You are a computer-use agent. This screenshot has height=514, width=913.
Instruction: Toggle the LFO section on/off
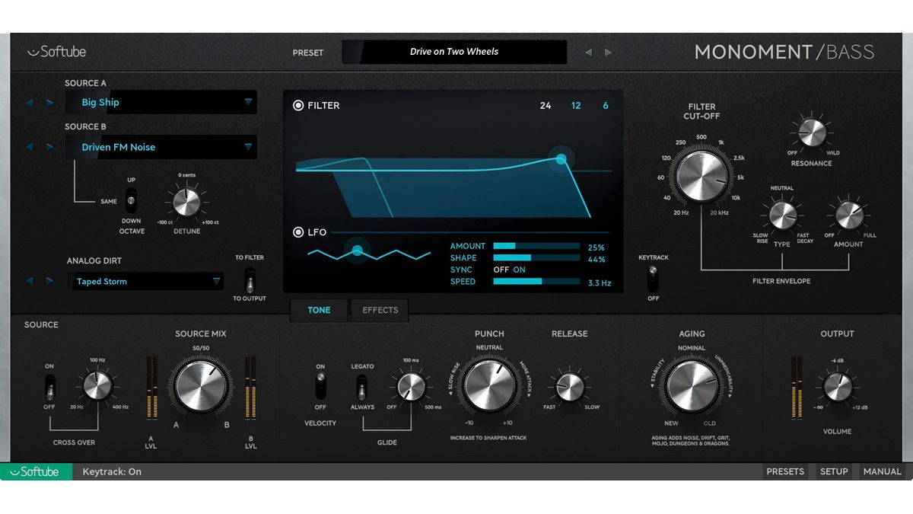298,232
